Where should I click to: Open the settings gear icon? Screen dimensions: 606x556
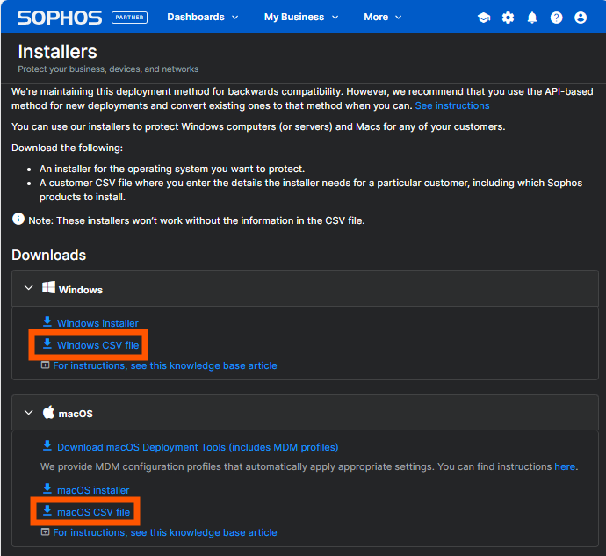[x=508, y=18]
